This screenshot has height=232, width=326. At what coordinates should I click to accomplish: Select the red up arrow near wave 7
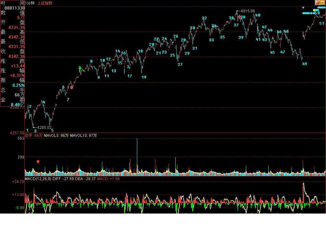click(72, 88)
